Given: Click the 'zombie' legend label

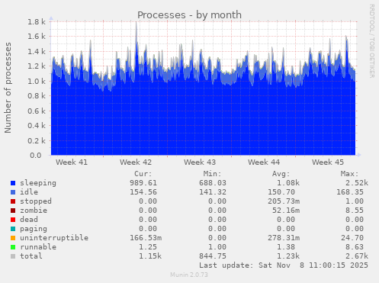Looking at the screenshot, I should (x=34, y=211).
